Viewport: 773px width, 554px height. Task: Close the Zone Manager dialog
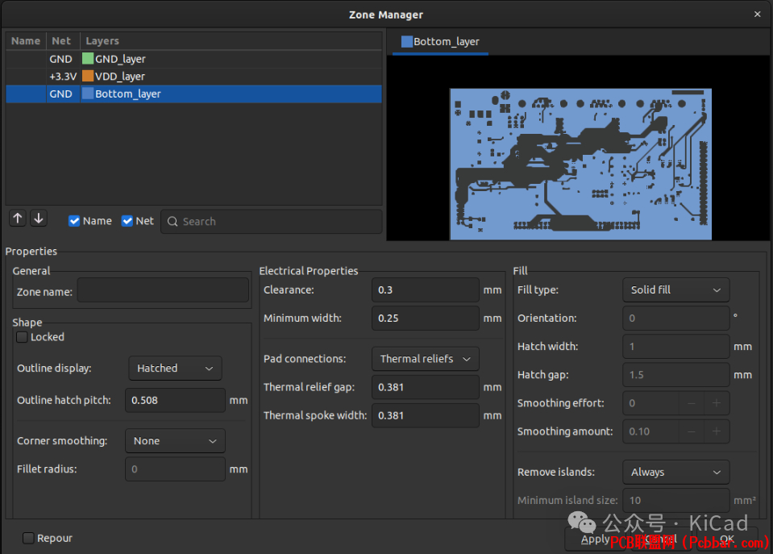tap(757, 15)
